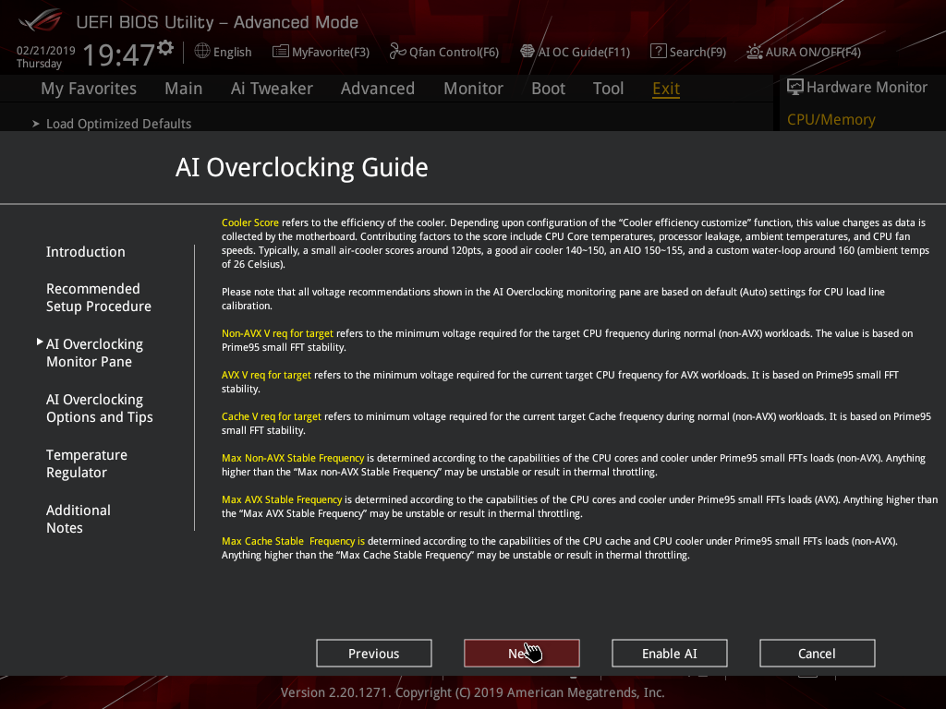Click the Next button
The image size is (946, 709).
click(x=522, y=654)
